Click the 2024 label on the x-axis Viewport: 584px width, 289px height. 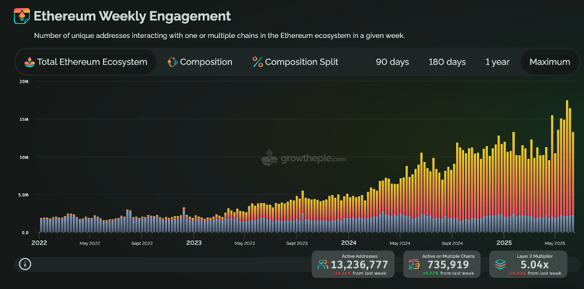[x=349, y=243]
